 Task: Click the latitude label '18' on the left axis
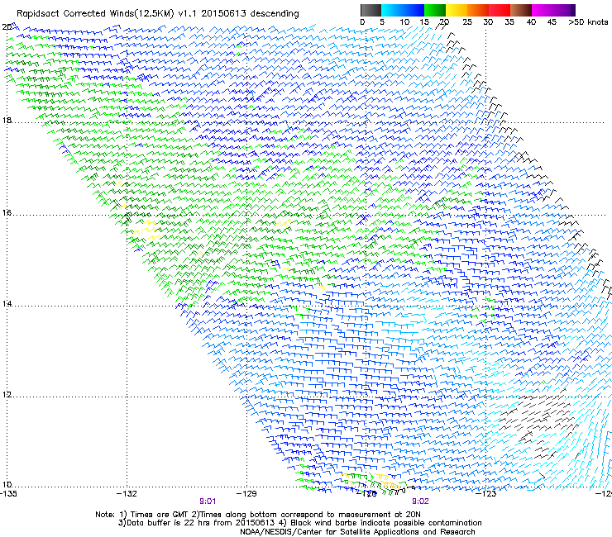pos(7,120)
